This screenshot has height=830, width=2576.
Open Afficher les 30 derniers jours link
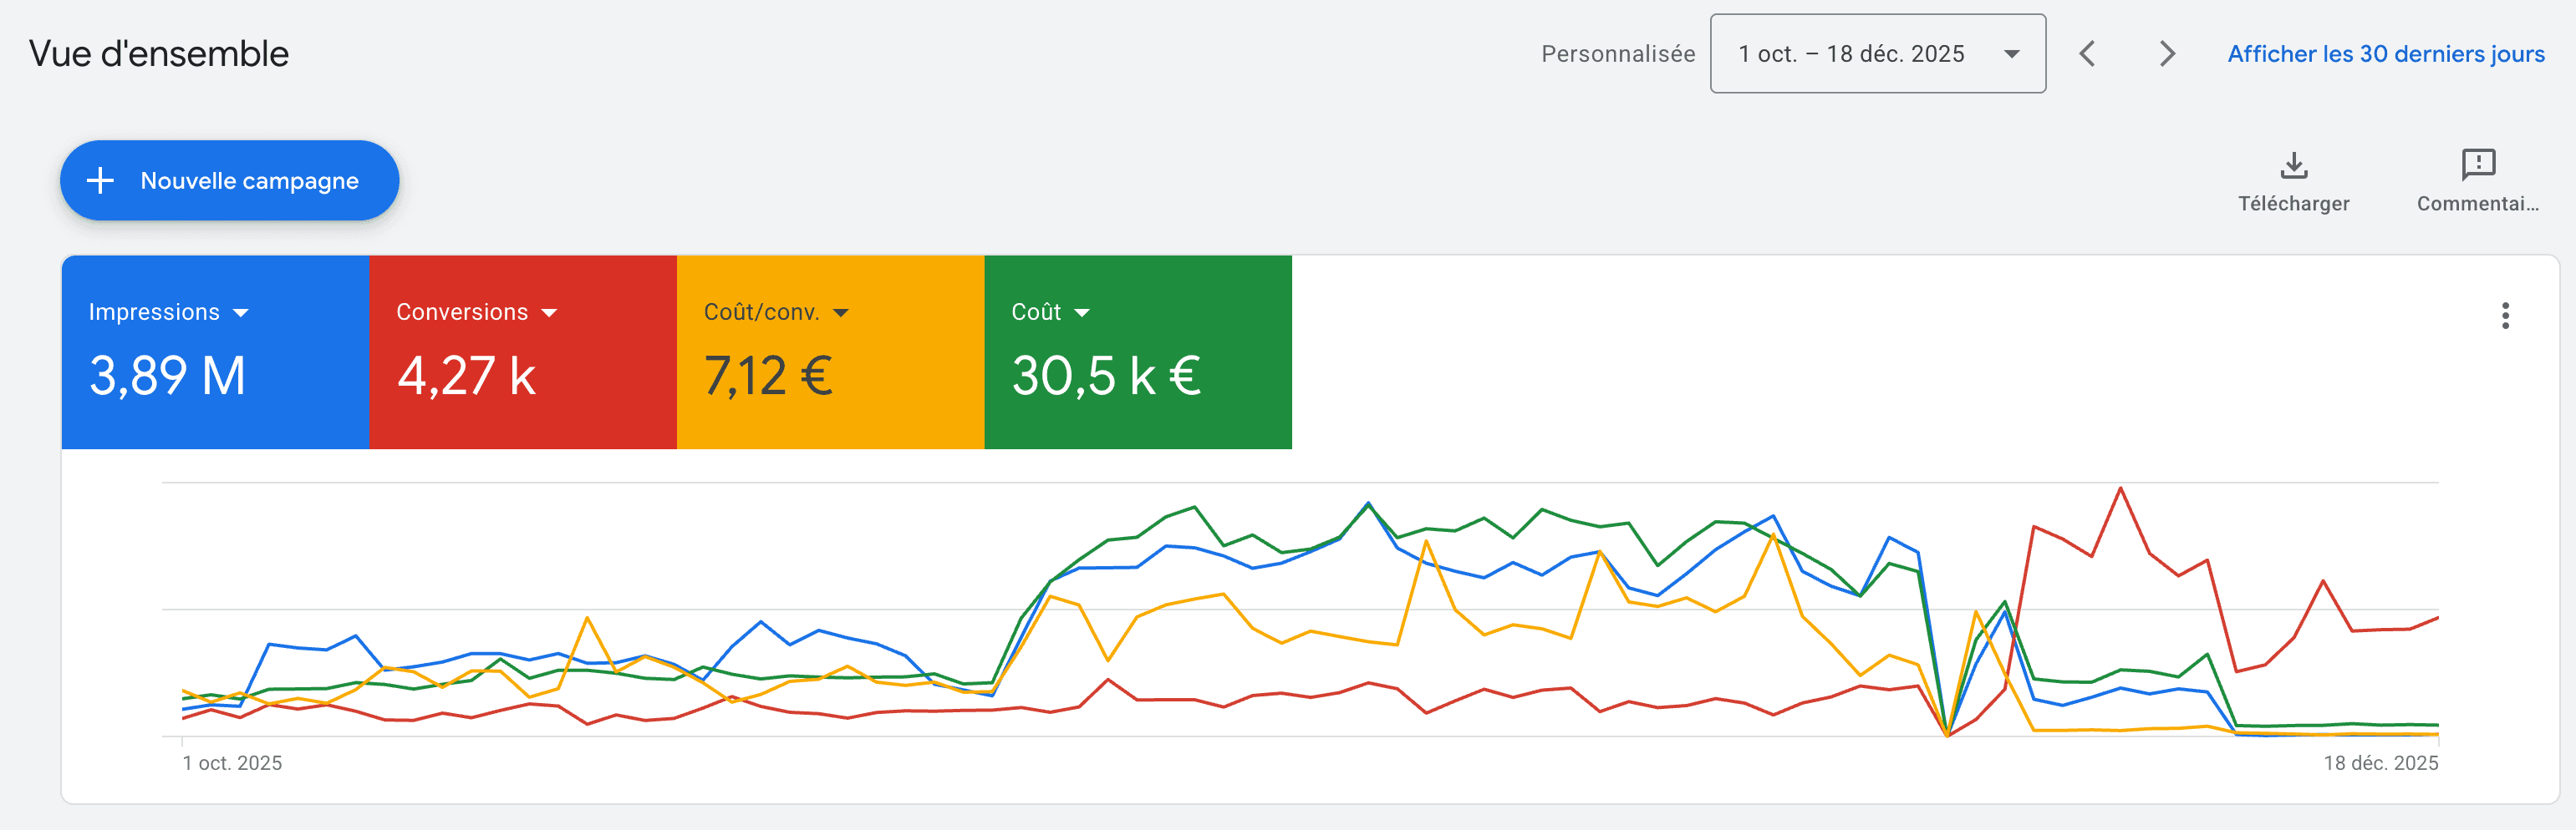pyautogui.click(x=2386, y=54)
